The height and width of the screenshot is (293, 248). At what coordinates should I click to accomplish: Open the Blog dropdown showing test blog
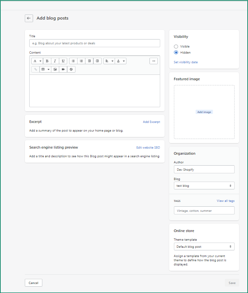(x=204, y=185)
